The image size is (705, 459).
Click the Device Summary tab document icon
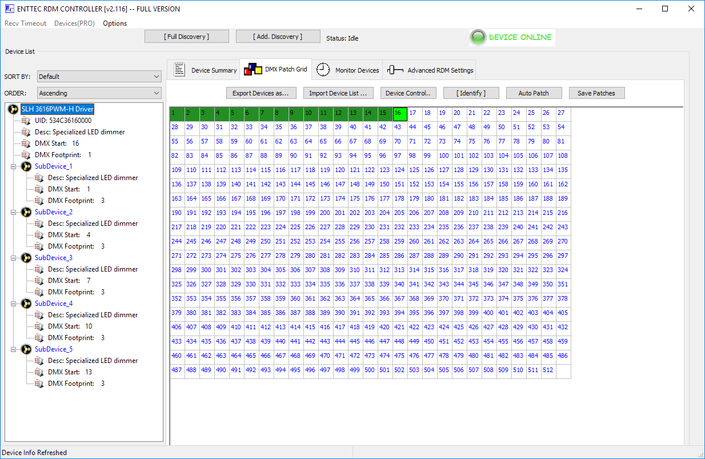click(x=179, y=70)
